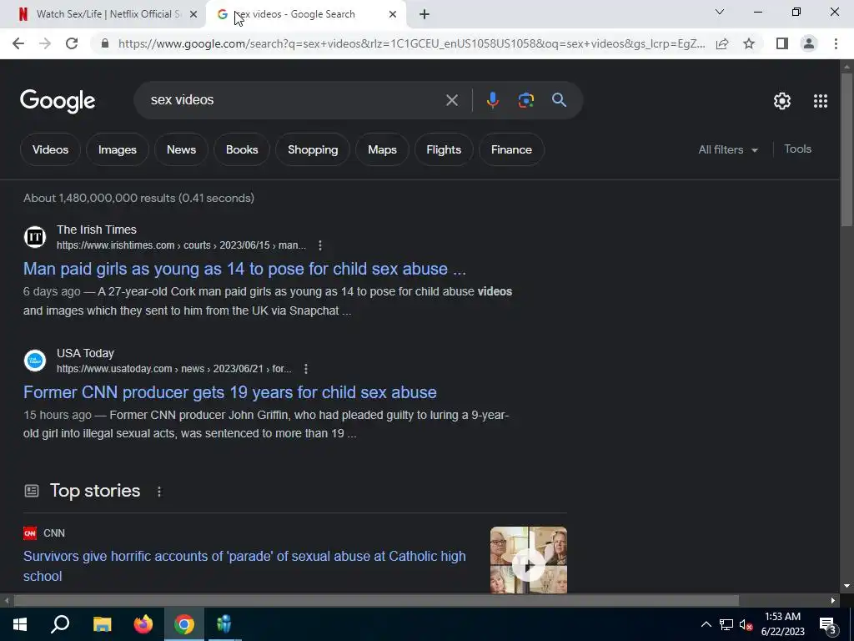Image resolution: width=854 pixels, height=641 pixels.
Task: Submit search with the magnifying glass icon
Action: click(x=559, y=100)
